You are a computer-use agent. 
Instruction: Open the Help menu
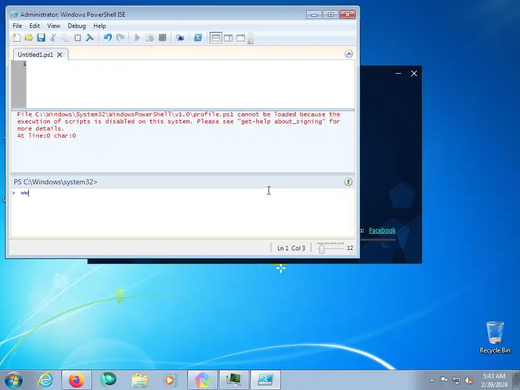coord(100,26)
